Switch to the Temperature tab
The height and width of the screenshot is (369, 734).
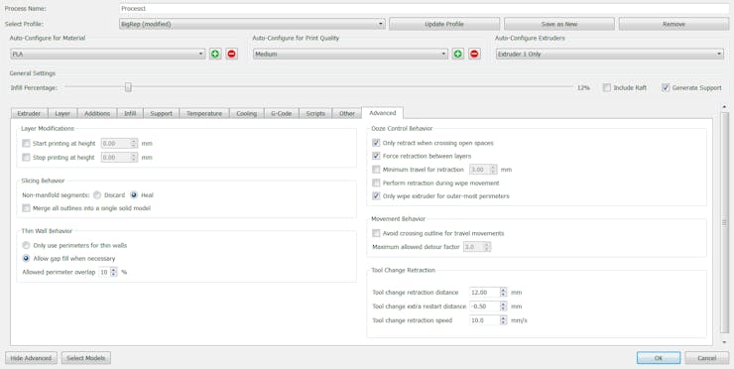click(x=204, y=113)
